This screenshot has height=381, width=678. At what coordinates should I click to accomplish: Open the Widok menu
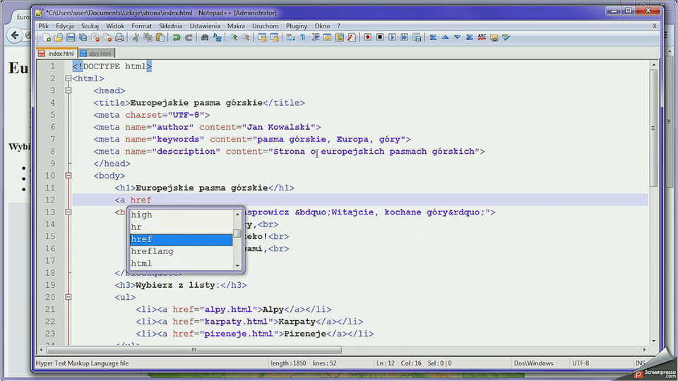[115, 26]
